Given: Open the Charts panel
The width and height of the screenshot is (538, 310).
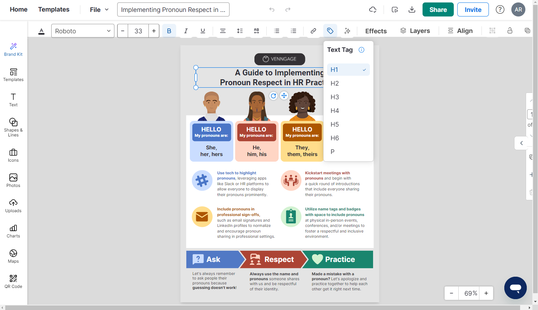Looking at the screenshot, I should [x=13, y=231].
